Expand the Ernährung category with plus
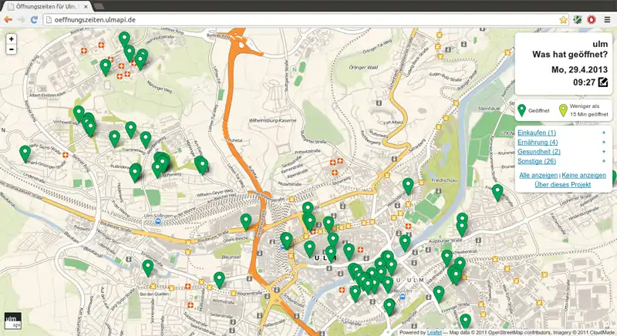617x336 pixels. 603,143
